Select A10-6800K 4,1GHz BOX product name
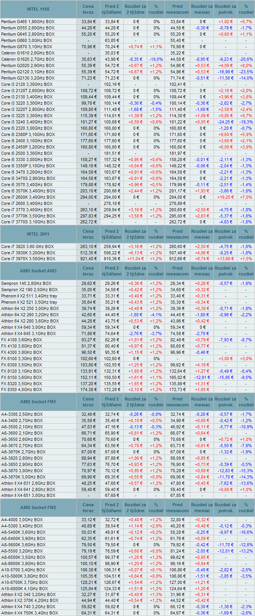 [x=25, y=589]
